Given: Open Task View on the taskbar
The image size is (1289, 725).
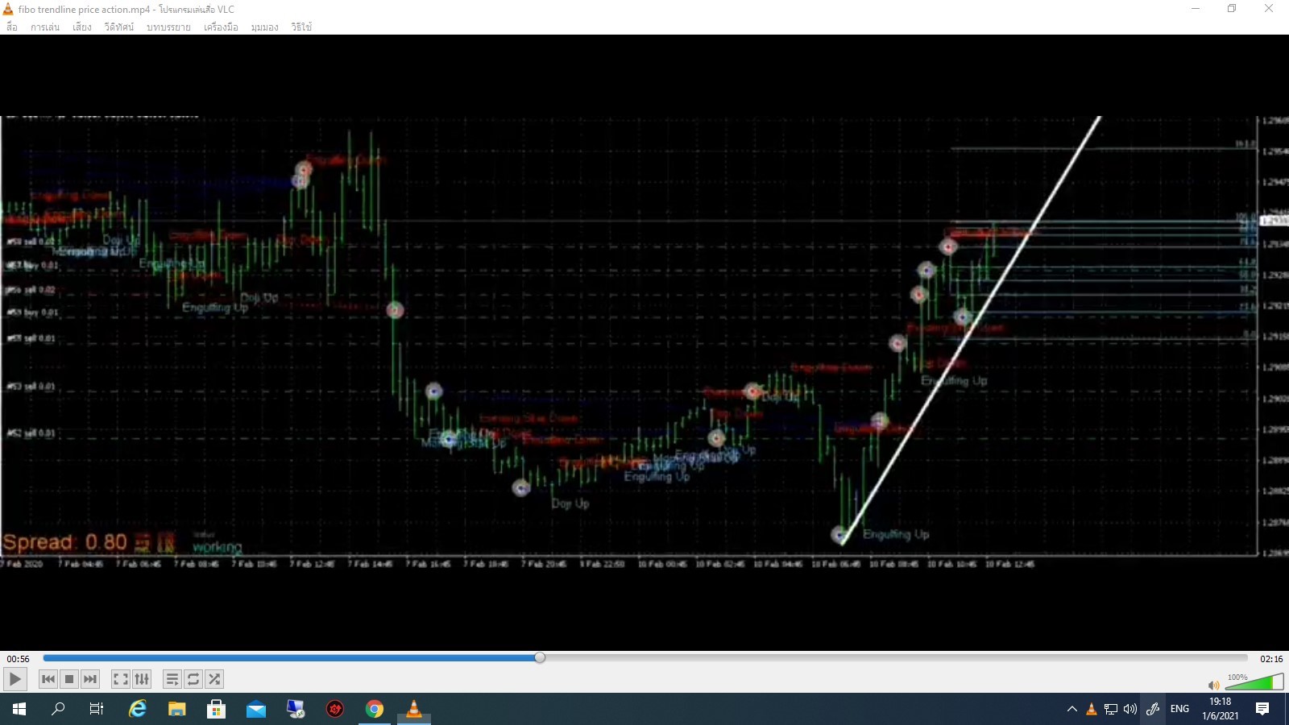Looking at the screenshot, I should [x=97, y=709].
